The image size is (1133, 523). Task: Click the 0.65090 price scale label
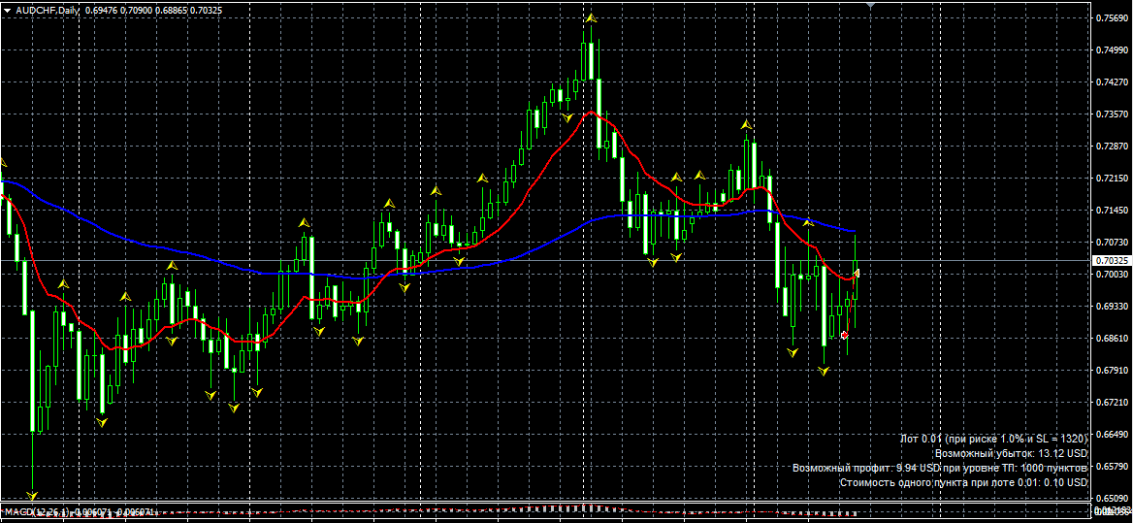(x=1113, y=499)
